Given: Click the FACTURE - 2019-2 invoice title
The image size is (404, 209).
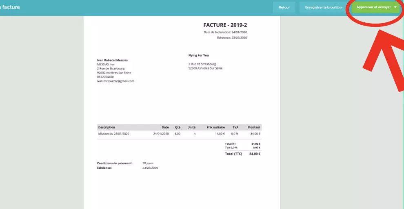Looking at the screenshot, I should [x=225, y=25].
